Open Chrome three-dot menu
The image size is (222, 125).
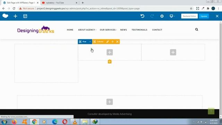pyautogui.click(x=219, y=8)
